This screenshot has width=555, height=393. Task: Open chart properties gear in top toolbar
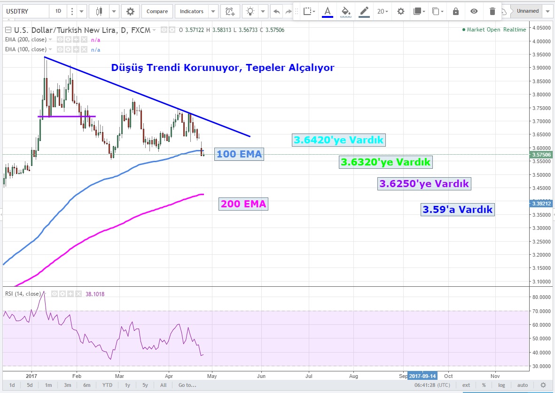tap(130, 11)
